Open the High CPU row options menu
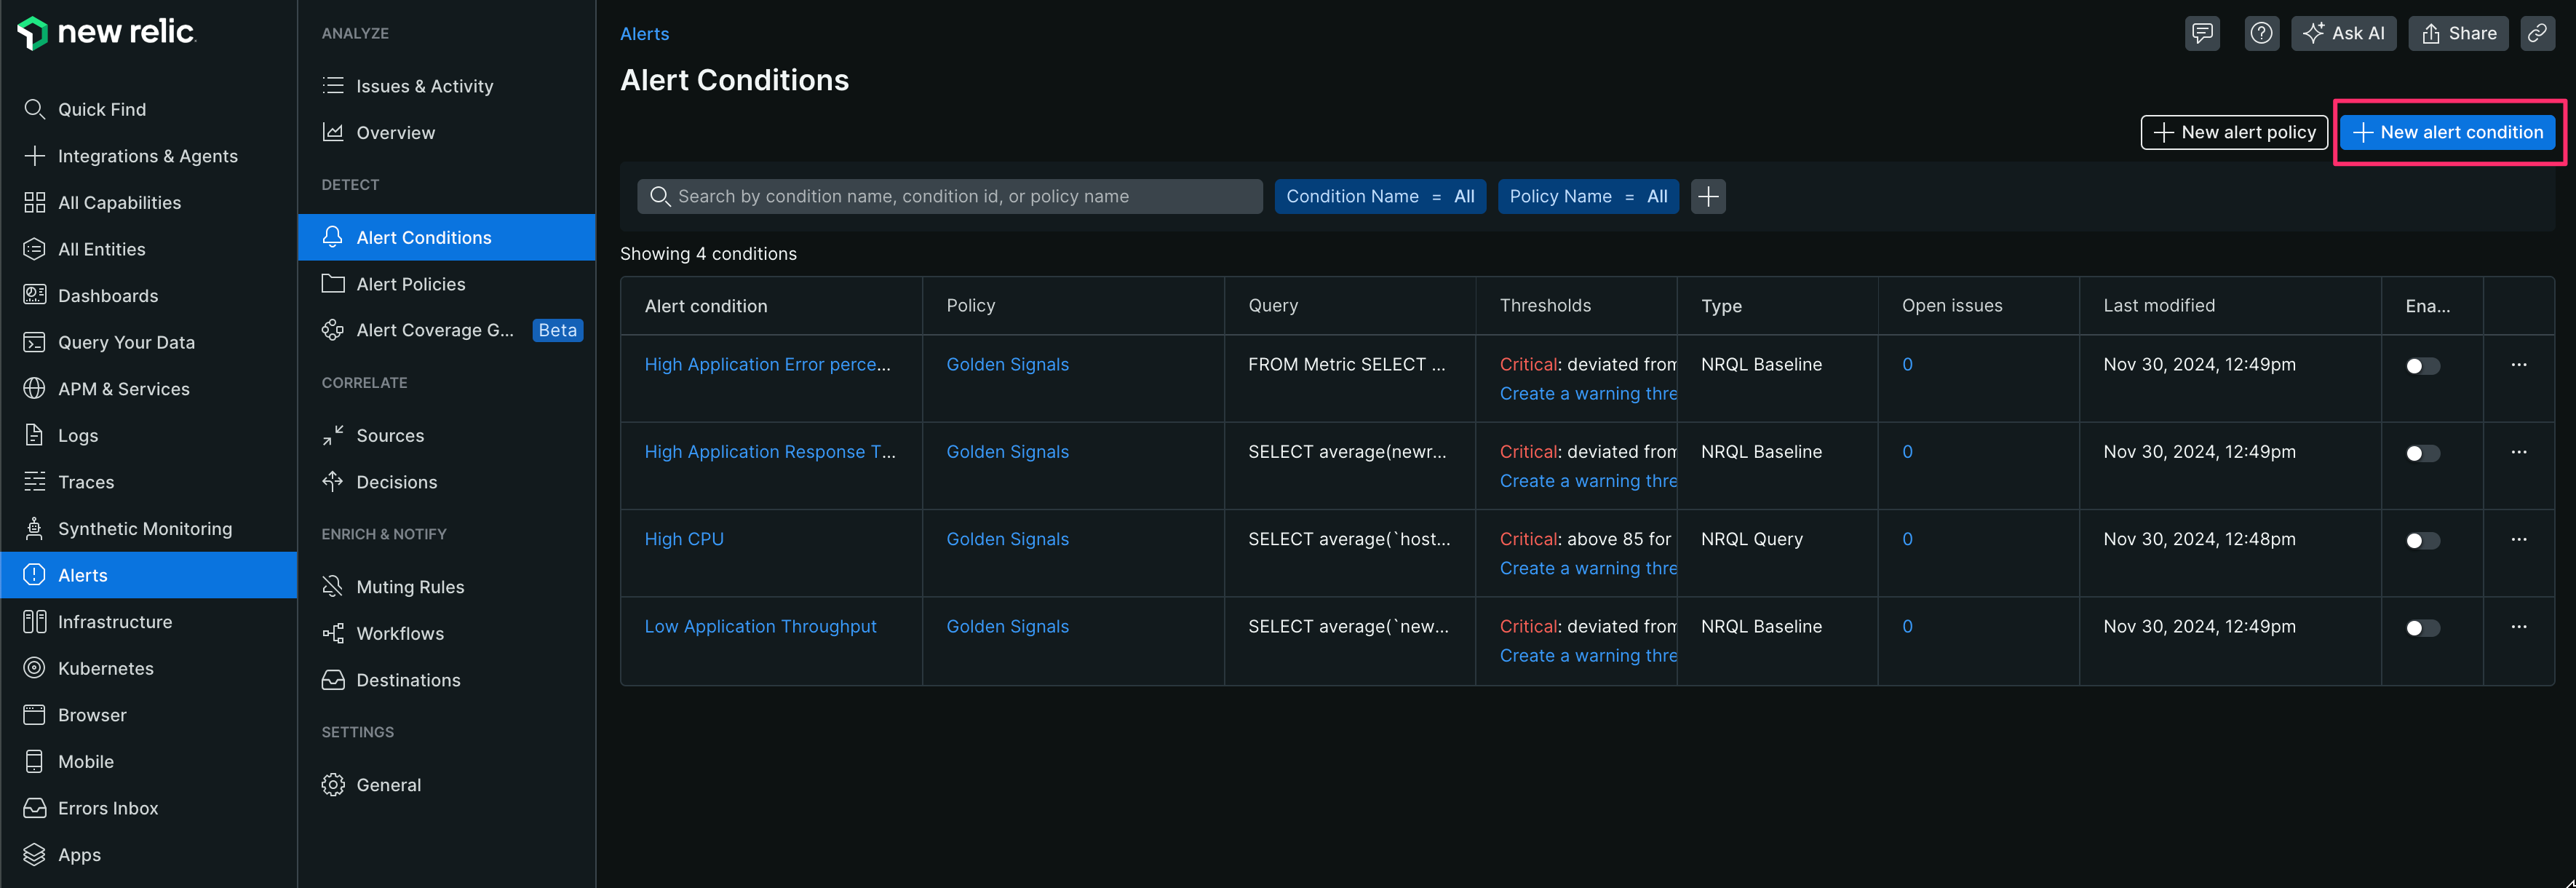The width and height of the screenshot is (2576, 888). 2519,540
